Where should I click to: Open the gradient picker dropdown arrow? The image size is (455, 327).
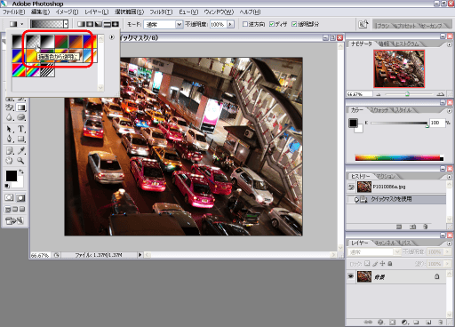(66, 24)
